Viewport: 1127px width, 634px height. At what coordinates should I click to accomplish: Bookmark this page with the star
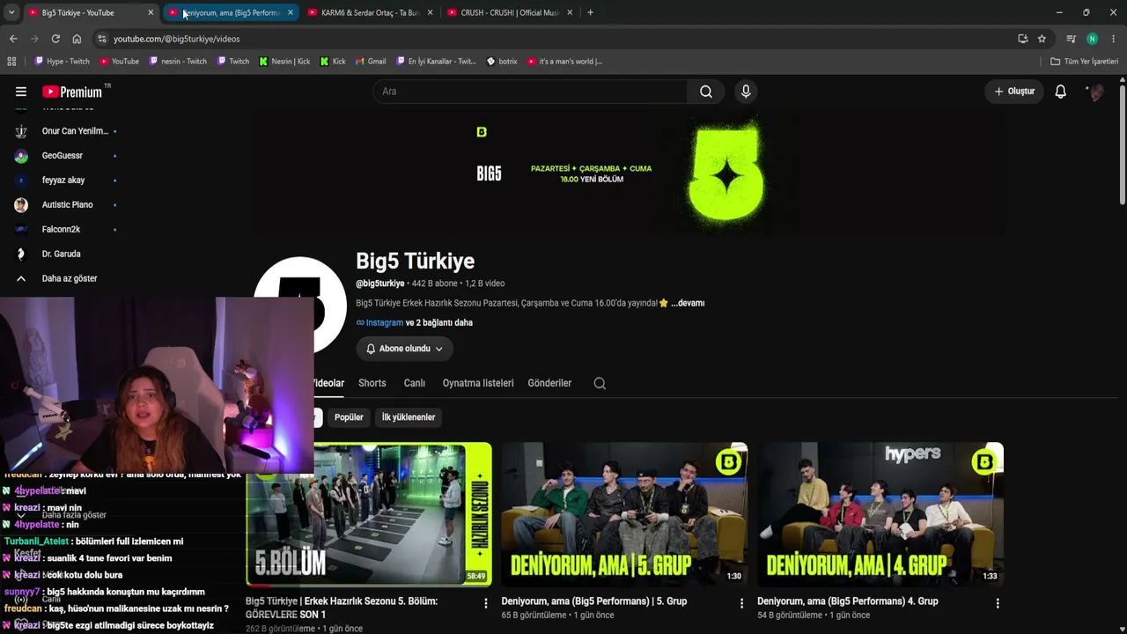pyautogui.click(x=1042, y=39)
